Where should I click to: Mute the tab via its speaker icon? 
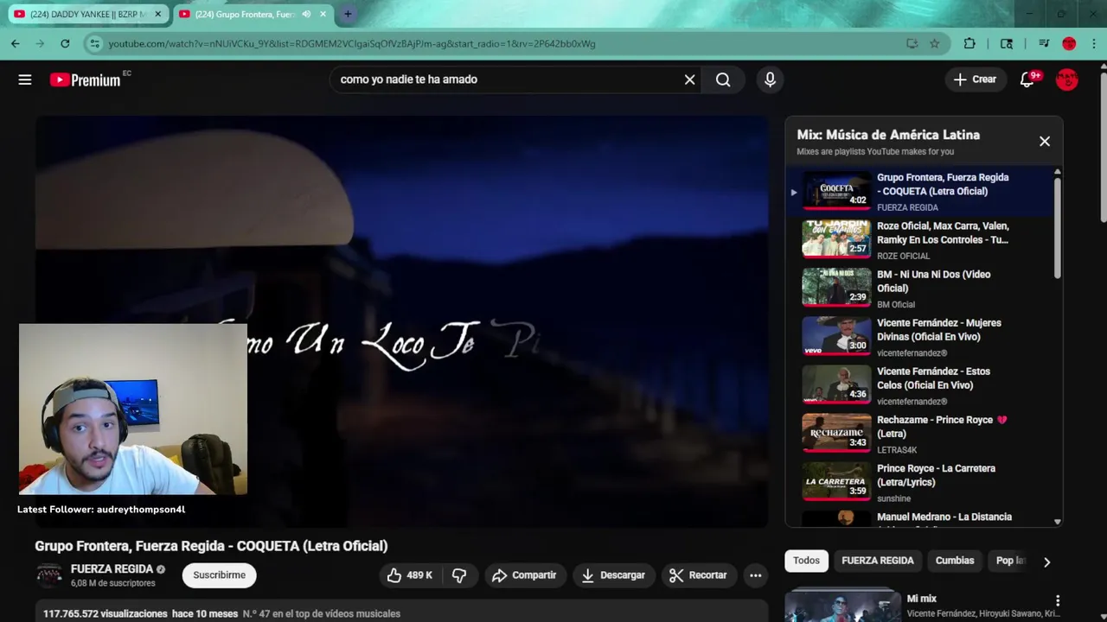click(306, 14)
